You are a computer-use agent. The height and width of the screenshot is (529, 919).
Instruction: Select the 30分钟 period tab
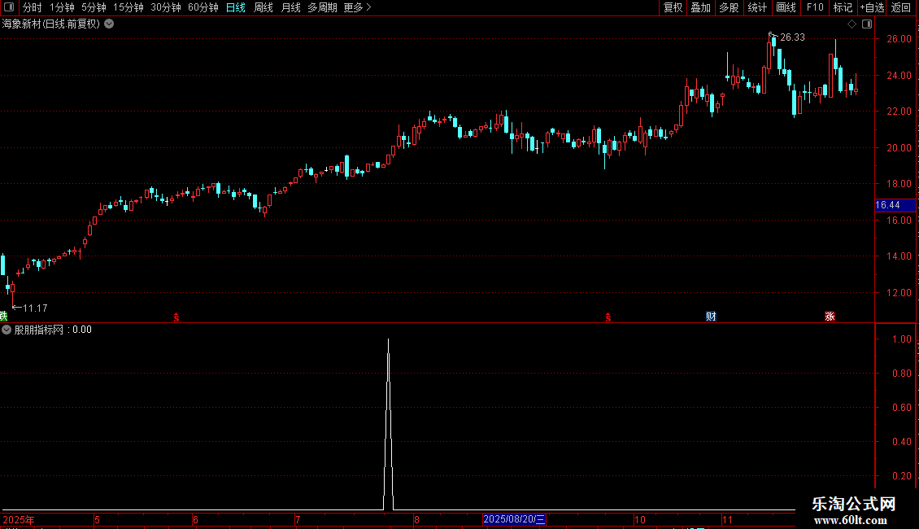[165, 7]
